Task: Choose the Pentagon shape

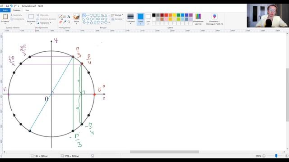Action: [91, 19]
